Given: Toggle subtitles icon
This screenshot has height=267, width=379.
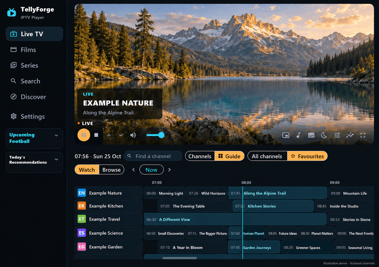Looking at the screenshot, I should (311, 135).
